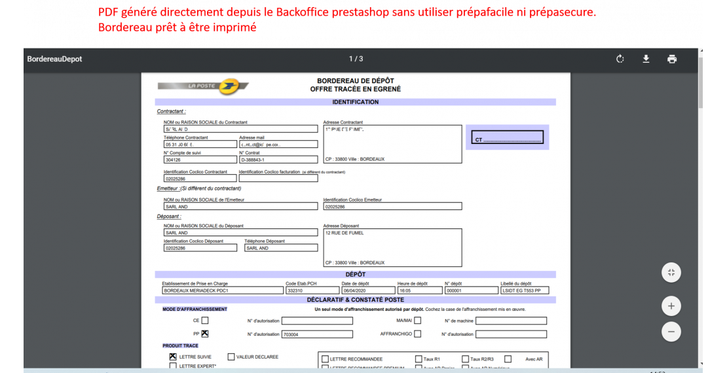The image size is (727, 373).
Task: Click the Adresse Contractant box
Action: 393,144
